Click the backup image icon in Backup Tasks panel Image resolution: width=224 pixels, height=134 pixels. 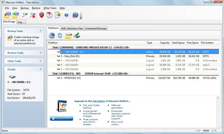(x=10, y=38)
